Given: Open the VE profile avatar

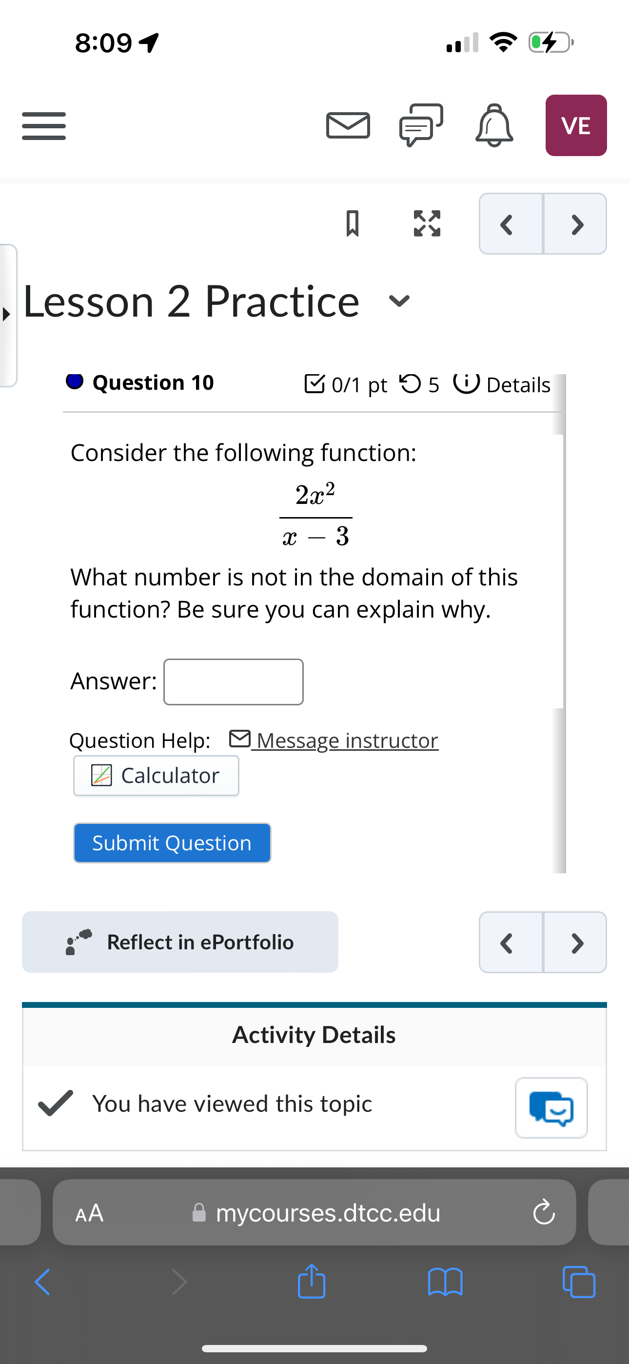Looking at the screenshot, I should click(575, 125).
